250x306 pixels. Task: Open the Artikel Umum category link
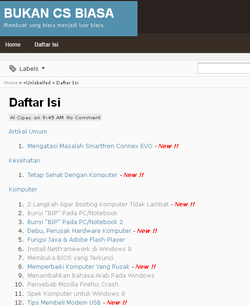pos(28,131)
